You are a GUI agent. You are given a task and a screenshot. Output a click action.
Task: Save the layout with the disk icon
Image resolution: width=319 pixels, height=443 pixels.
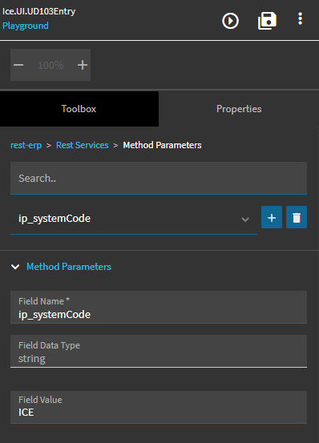click(x=267, y=21)
